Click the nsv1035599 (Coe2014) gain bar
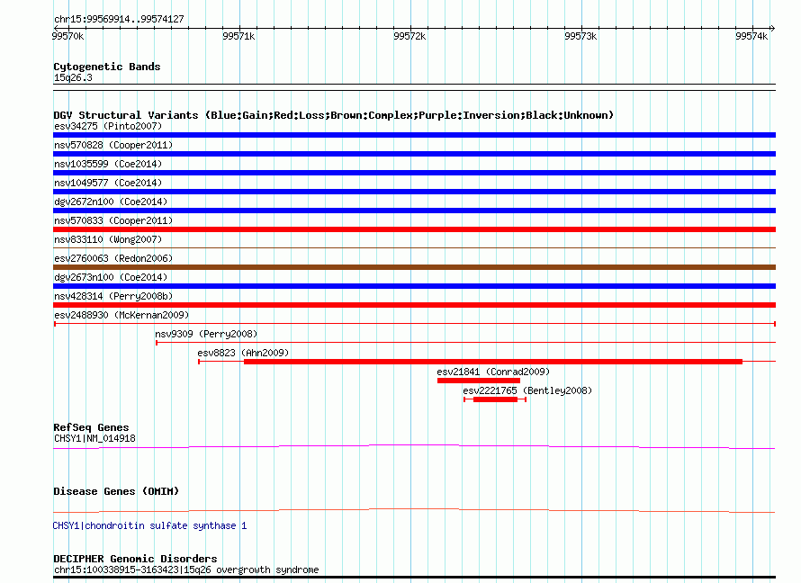The image size is (801, 583). (x=414, y=173)
